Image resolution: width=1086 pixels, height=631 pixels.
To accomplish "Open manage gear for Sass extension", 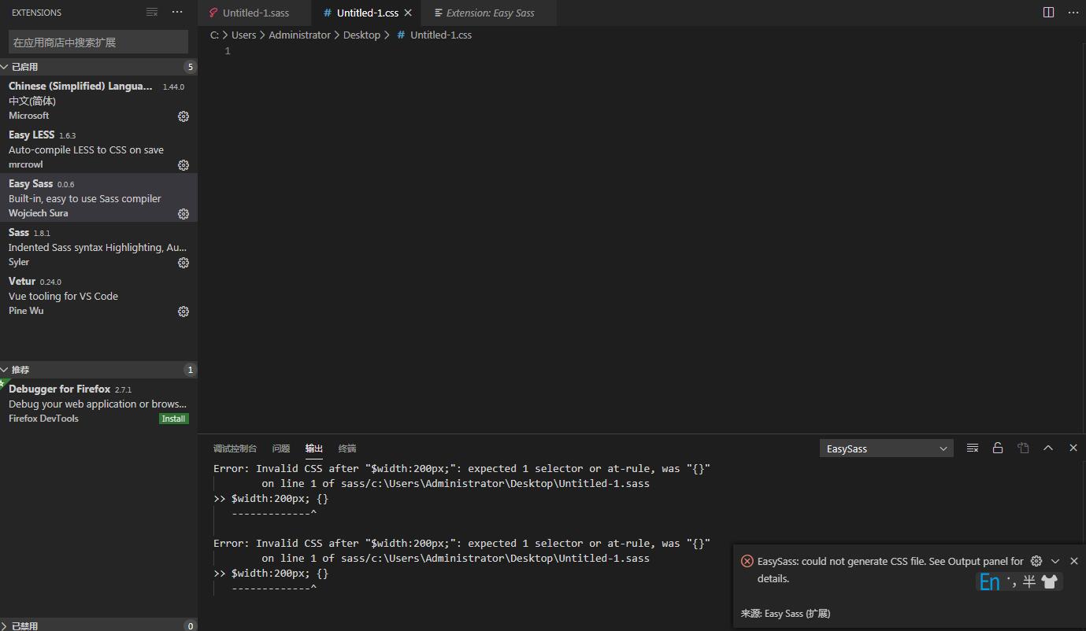I will coord(183,263).
